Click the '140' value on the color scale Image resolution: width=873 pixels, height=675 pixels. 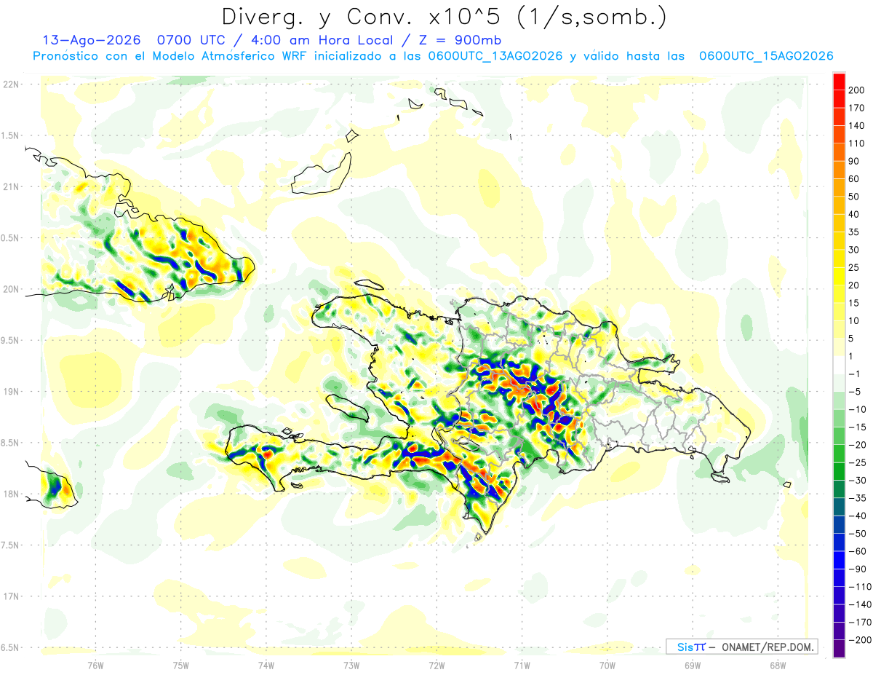[x=856, y=126]
